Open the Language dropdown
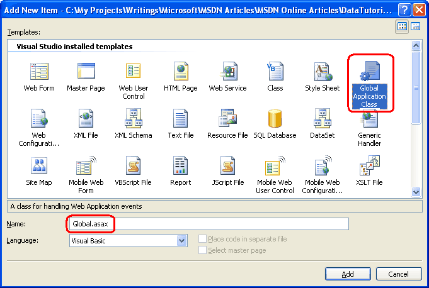This screenshot has width=429, height=288. [181, 241]
